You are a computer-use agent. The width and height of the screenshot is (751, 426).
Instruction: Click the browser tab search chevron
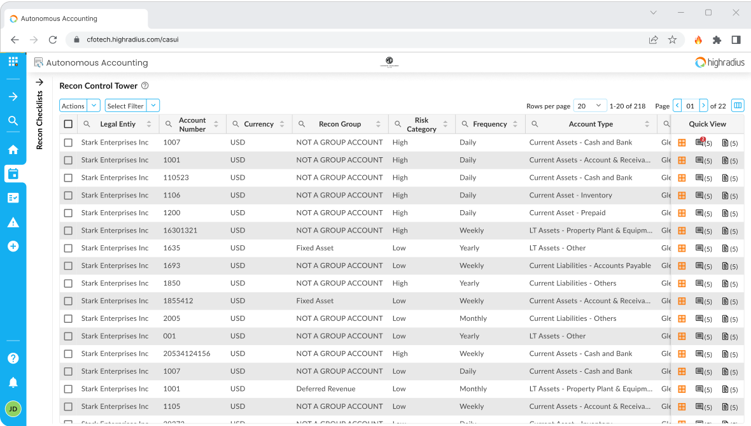653,13
